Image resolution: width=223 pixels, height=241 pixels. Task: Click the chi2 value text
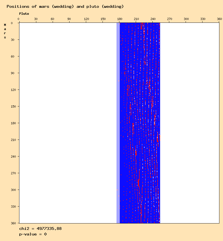(x=40, y=229)
